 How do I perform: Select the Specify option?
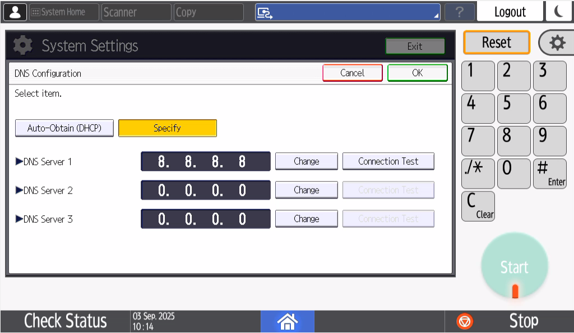click(167, 128)
